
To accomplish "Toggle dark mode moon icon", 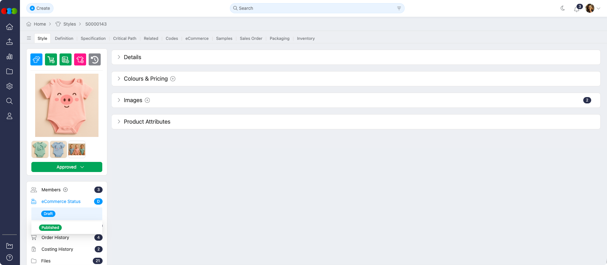I will [563, 8].
